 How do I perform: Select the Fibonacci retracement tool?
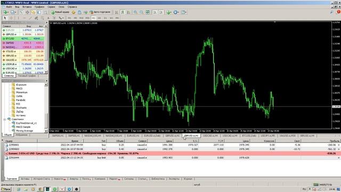tap(42, 18)
